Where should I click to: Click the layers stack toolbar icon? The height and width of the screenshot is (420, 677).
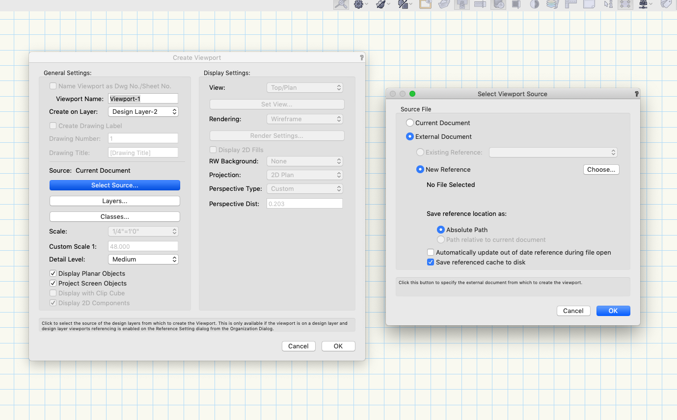tap(552, 4)
